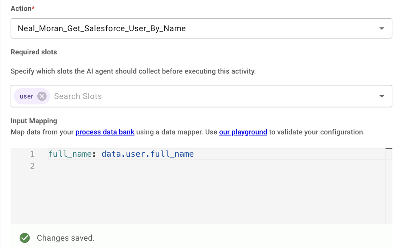Click the editor's right-side scrollbar track
Viewport: 397px width, 248px height.
[x=389, y=186]
